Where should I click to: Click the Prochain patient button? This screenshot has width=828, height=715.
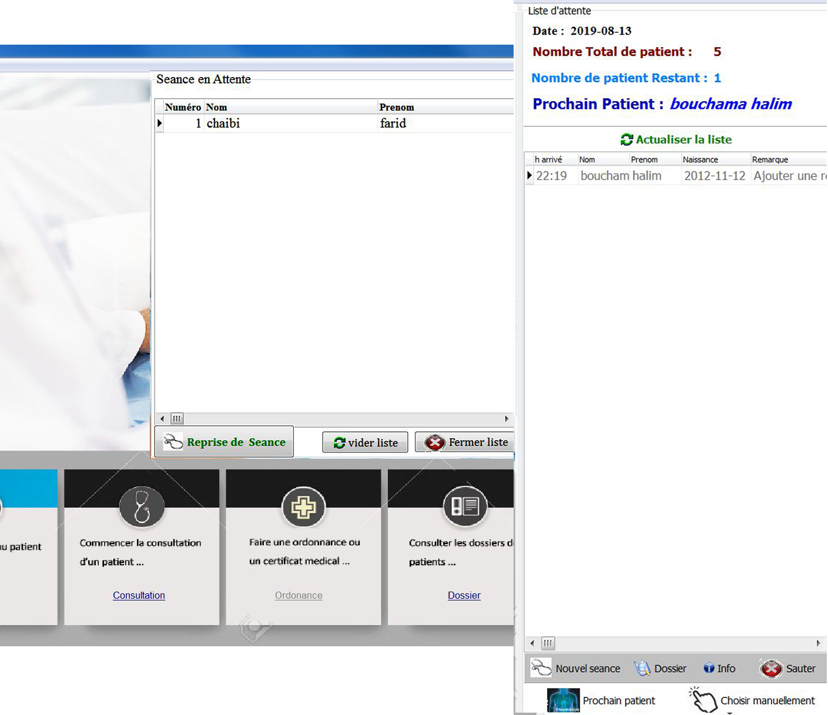[601, 700]
